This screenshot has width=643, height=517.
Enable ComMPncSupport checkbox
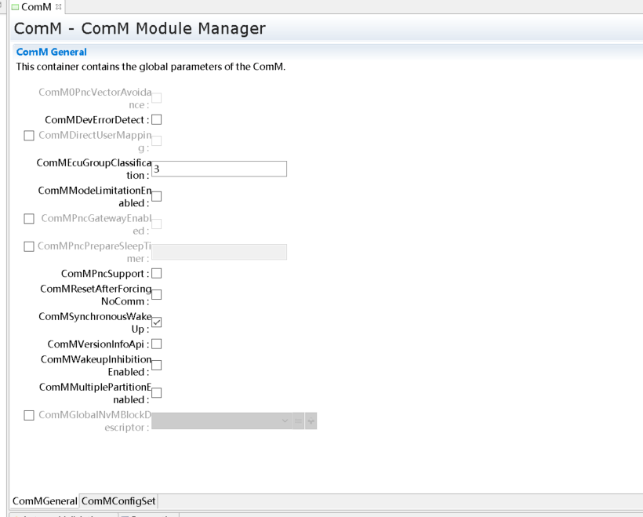(157, 274)
